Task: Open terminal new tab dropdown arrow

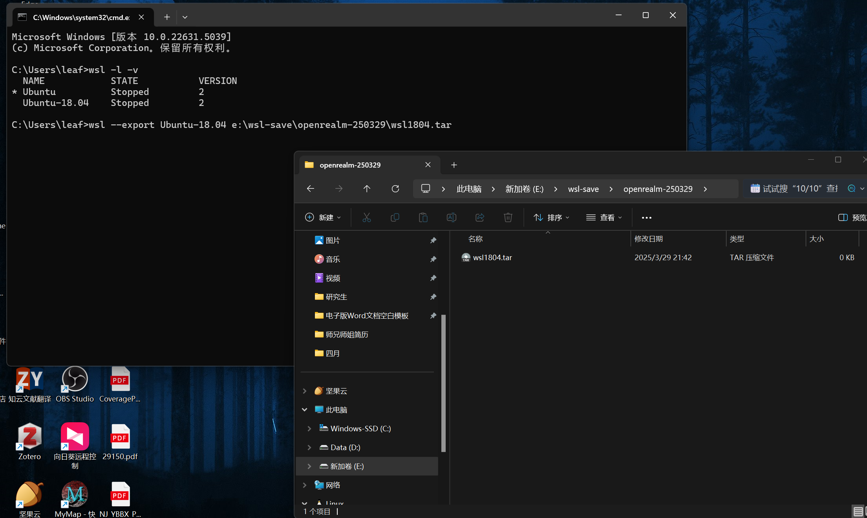Action: [x=185, y=17]
